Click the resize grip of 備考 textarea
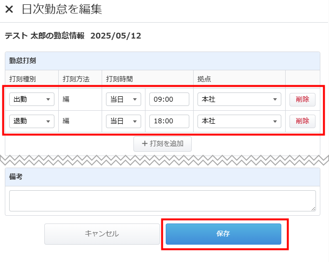The width and height of the screenshot is (329, 262). tap(313, 209)
